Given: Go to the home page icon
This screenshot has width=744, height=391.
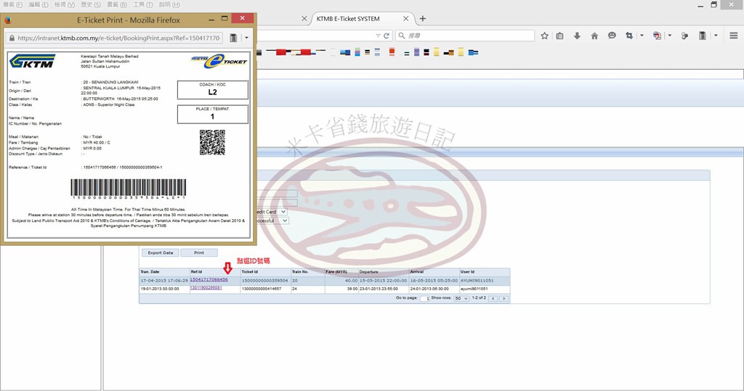Looking at the screenshot, I should [x=594, y=36].
